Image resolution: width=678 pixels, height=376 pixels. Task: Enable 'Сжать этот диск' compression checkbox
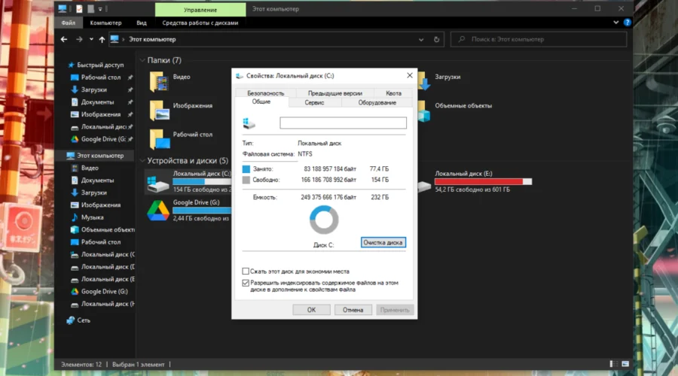[x=246, y=271]
